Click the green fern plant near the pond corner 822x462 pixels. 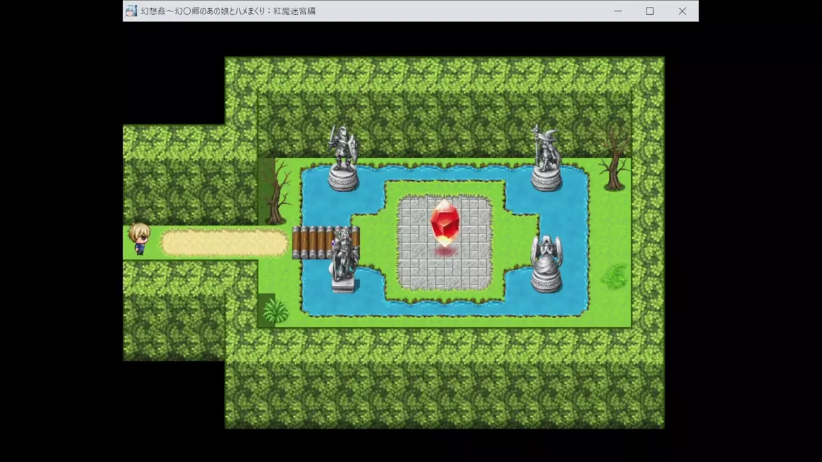[x=275, y=311]
